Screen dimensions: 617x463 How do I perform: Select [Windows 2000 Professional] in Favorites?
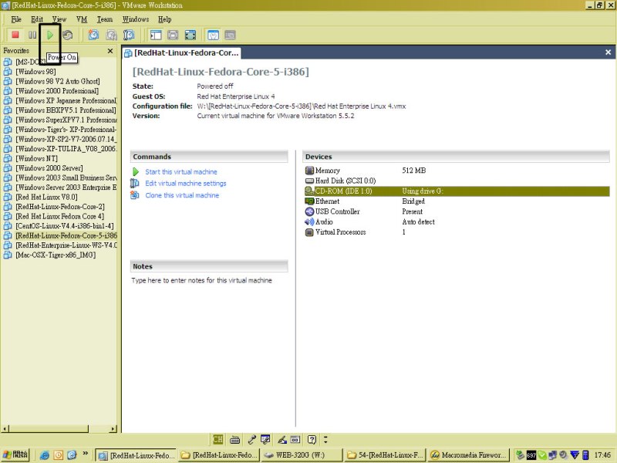click(57, 91)
